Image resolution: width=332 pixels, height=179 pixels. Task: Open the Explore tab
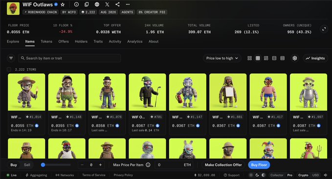(13, 41)
